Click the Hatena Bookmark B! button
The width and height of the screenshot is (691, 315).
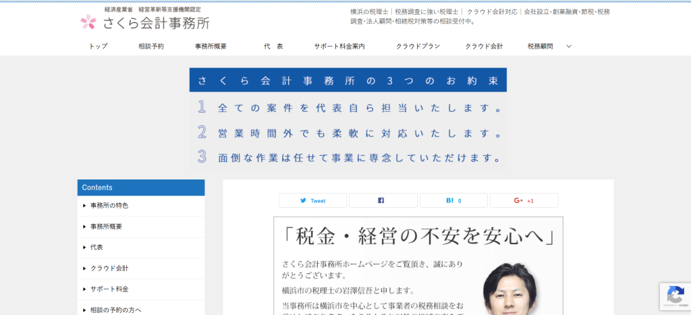coord(453,200)
